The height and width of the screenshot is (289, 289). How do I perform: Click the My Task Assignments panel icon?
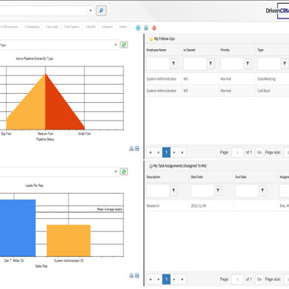click(x=150, y=166)
